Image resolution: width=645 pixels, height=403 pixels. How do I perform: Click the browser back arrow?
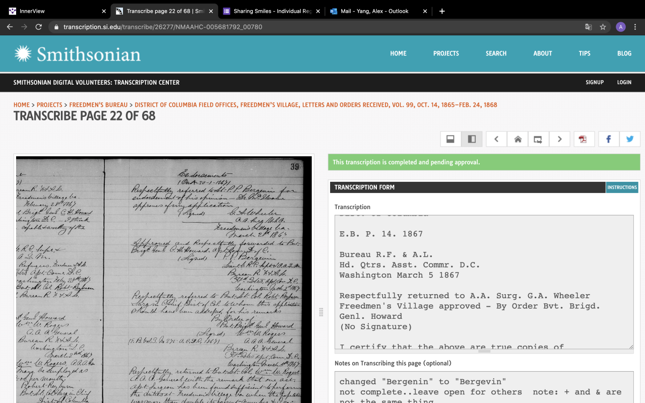10,27
